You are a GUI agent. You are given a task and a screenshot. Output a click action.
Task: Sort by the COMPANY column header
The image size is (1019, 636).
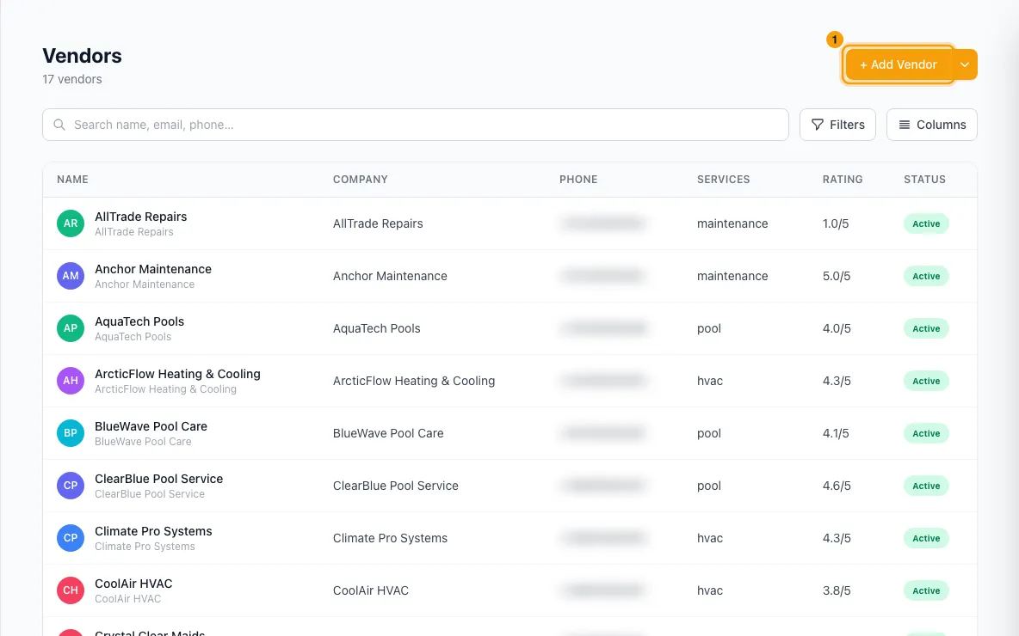pos(360,179)
